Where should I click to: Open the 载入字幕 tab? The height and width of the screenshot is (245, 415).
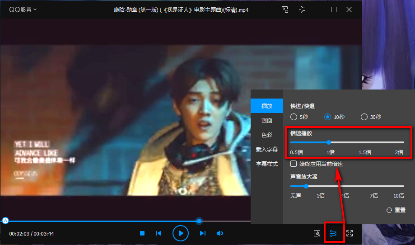267,149
